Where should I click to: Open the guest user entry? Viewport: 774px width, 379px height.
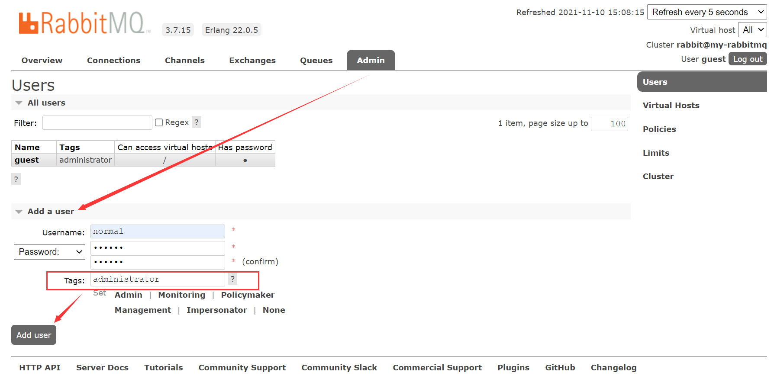click(x=27, y=160)
